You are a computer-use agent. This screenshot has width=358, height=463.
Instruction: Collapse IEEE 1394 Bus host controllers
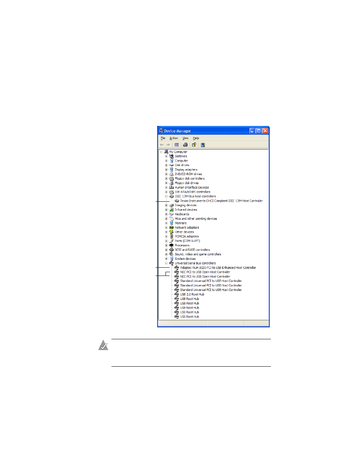click(166, 196)
